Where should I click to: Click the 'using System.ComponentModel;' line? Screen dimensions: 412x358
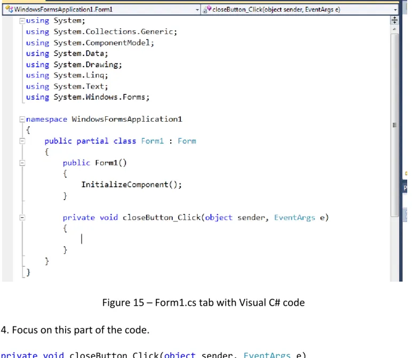(90, 43)
